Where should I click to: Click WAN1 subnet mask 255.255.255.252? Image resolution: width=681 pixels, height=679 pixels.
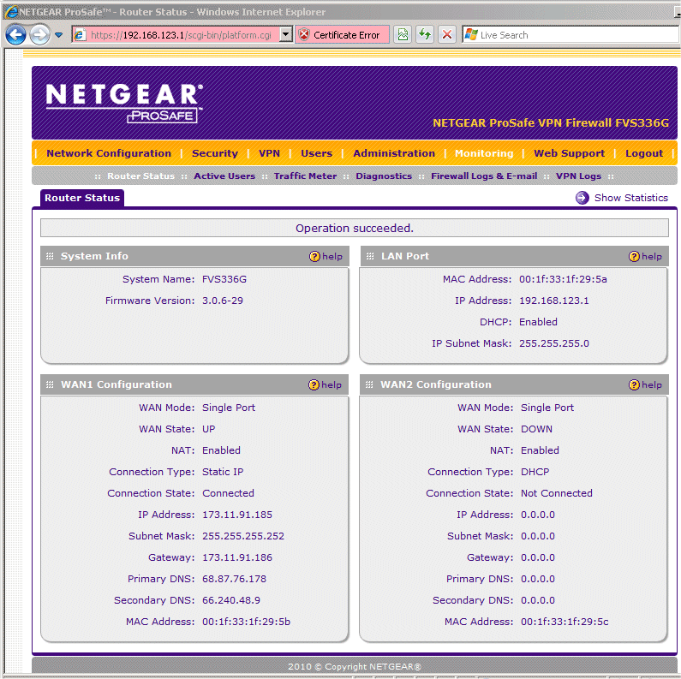coord(243,536)
